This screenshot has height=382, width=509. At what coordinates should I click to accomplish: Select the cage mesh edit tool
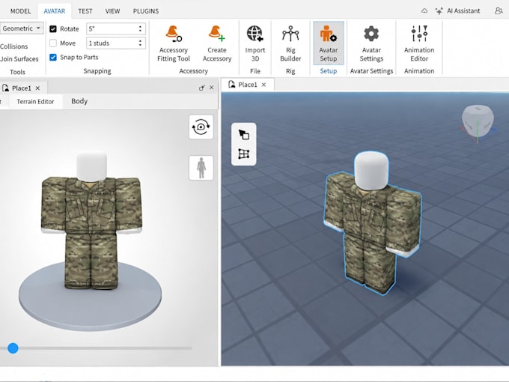click(244, 154)
